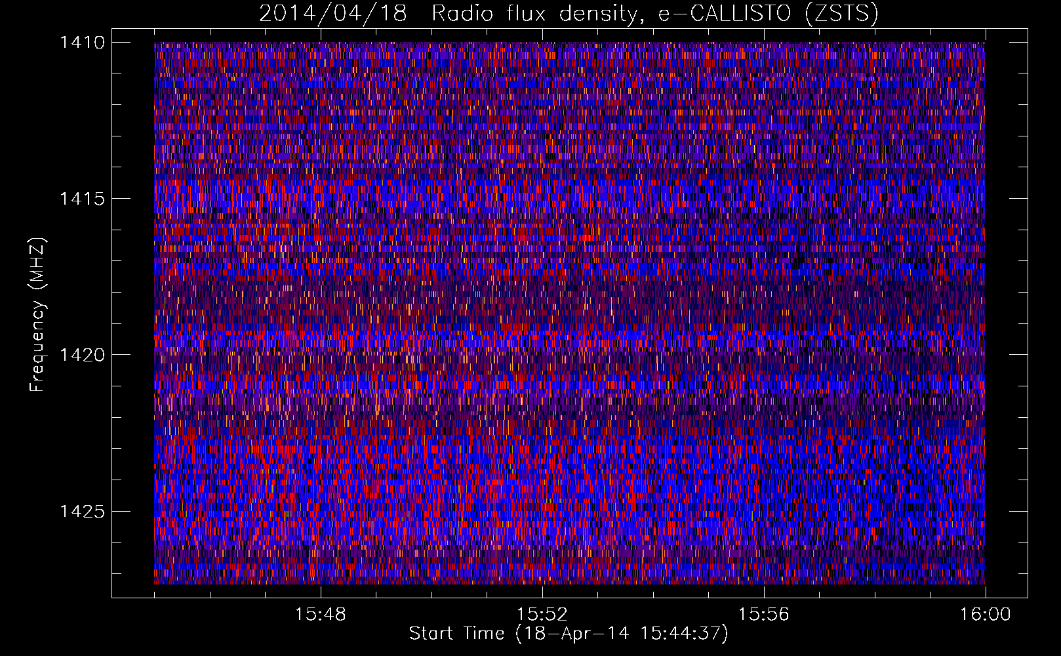This screenshot has height=656, width=1061.
Task: Select the 1425 frequency axis label
Action: click(82, 511)
